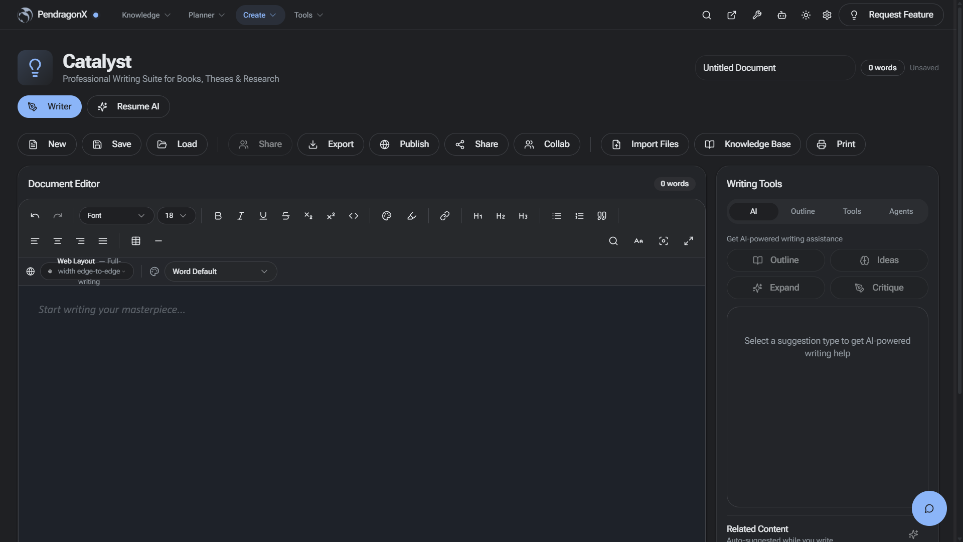Insert a bulleted list
963x542 pixels.
pyautogui.click(x=557, y=216)
